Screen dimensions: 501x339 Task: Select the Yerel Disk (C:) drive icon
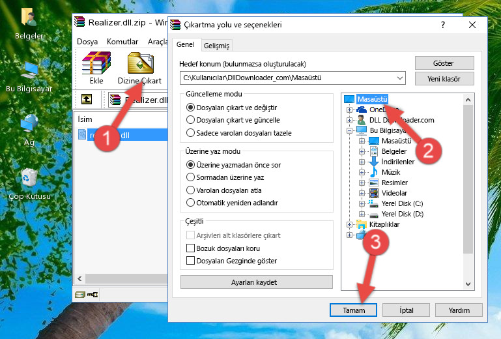click(x=373, y=203)
